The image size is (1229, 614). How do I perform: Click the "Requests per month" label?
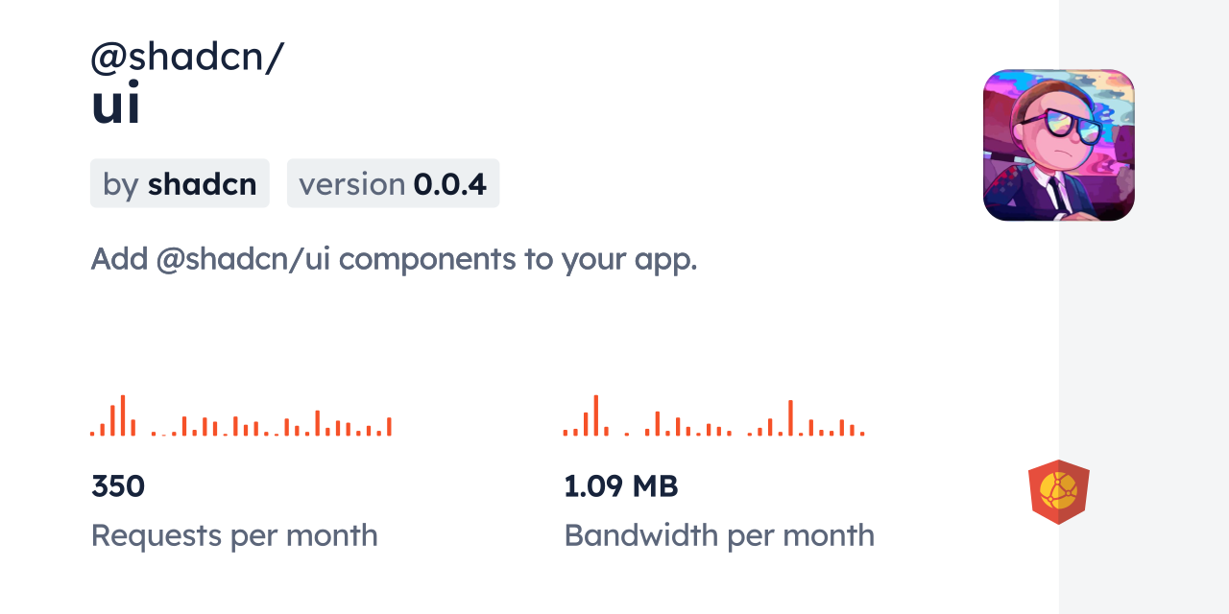coord(234,535)
